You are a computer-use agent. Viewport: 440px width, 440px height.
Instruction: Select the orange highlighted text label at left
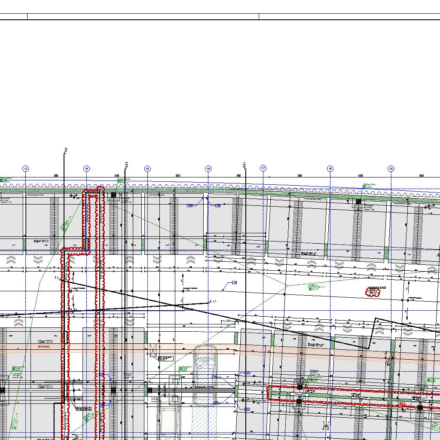42,345
